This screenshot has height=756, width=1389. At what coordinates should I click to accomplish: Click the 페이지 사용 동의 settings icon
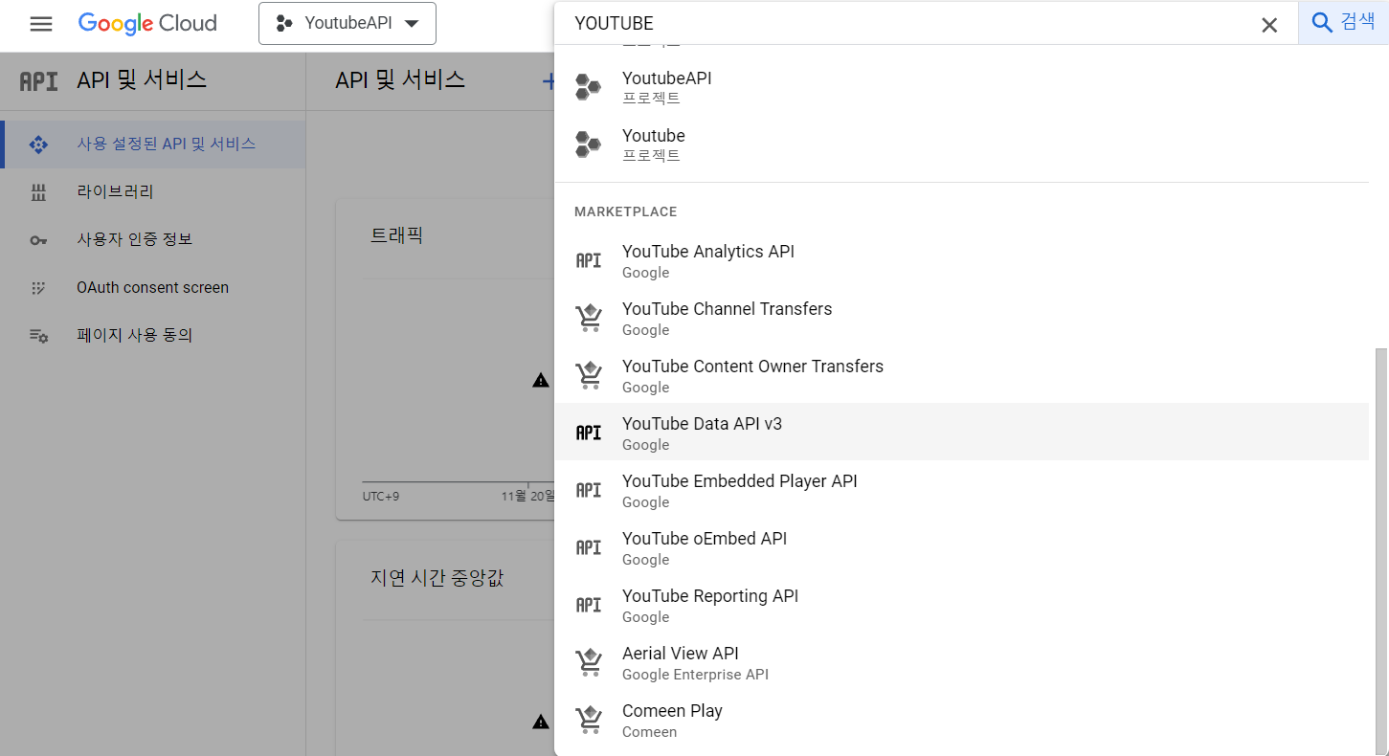click(x=38, y=336)
